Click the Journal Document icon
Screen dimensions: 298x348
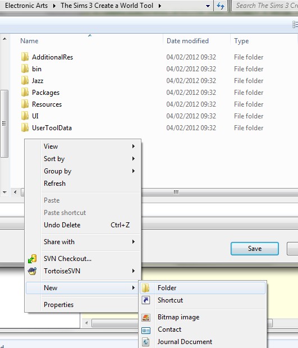pos(146,342)
